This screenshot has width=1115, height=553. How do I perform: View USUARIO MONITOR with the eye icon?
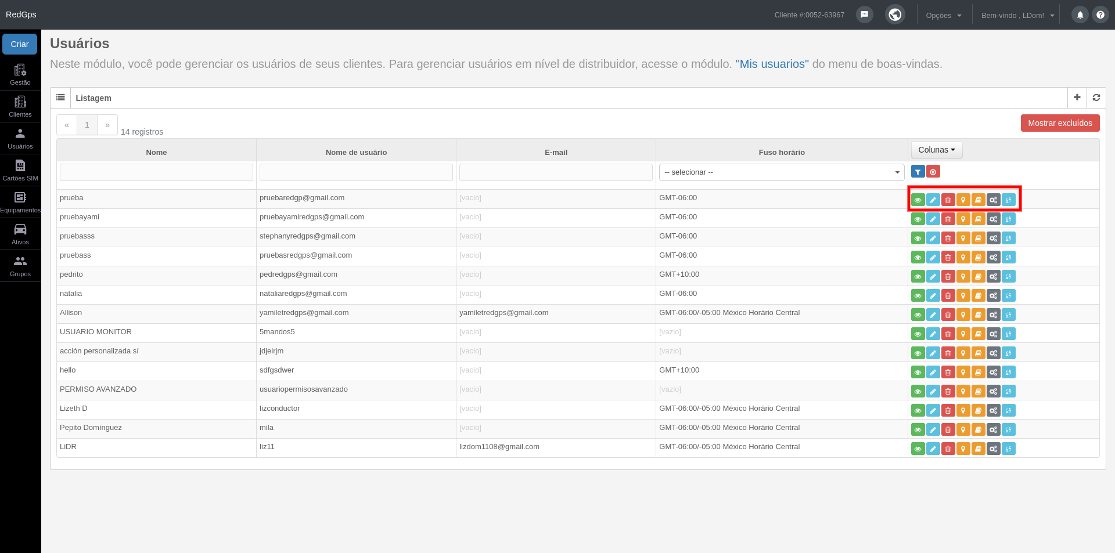(918, 334)
